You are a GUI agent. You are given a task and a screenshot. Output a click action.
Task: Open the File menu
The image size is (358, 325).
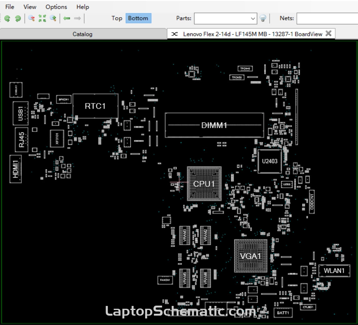pyautogui.click(x=10, y=7)
